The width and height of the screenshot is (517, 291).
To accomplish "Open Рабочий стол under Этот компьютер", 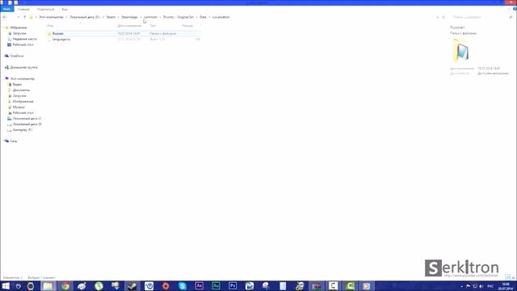I will tap(23, 113).
